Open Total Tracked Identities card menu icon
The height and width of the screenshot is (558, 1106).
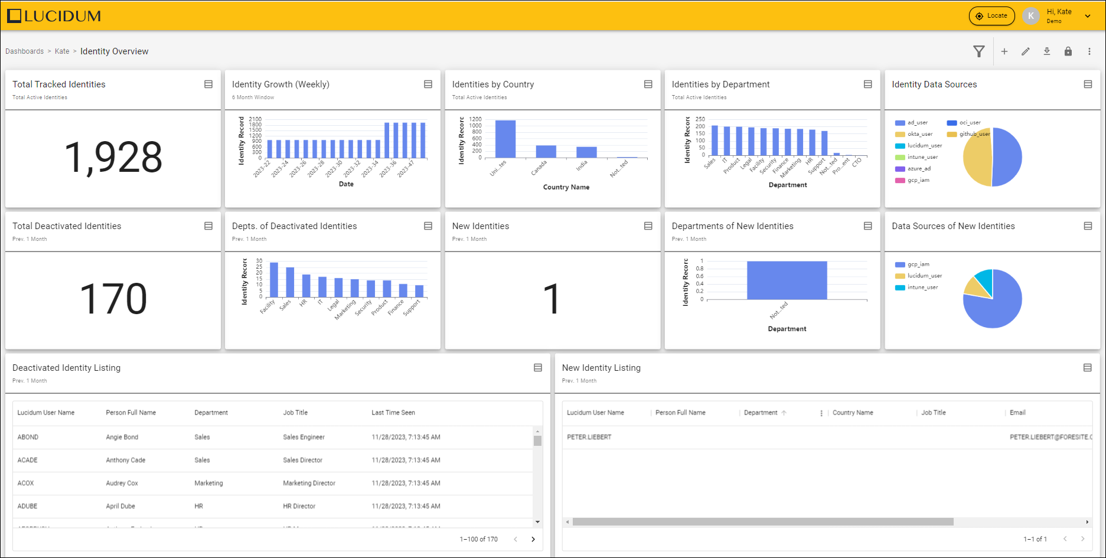(x=208, y=84)
